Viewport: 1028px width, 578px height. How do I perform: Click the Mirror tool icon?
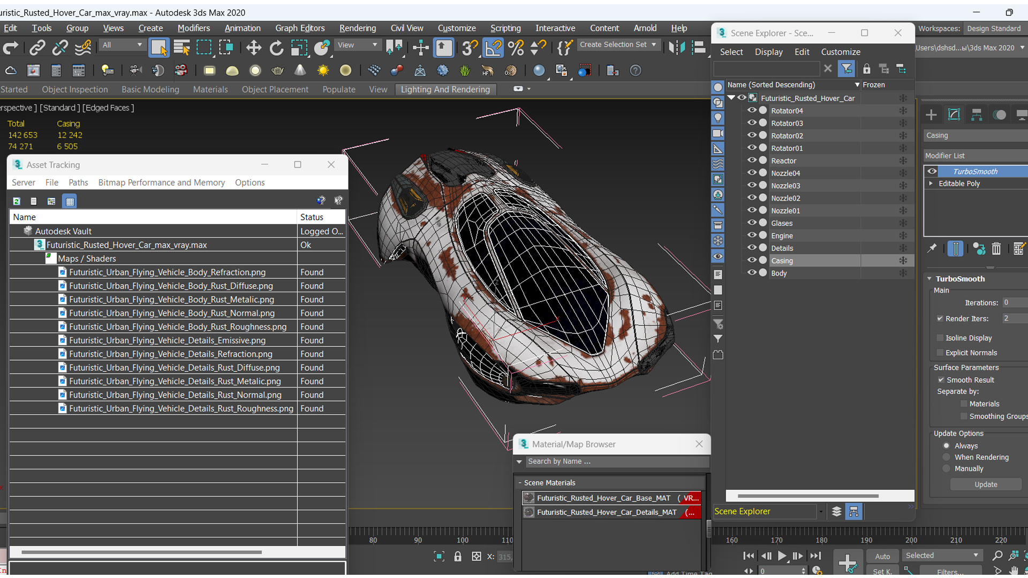676,48
